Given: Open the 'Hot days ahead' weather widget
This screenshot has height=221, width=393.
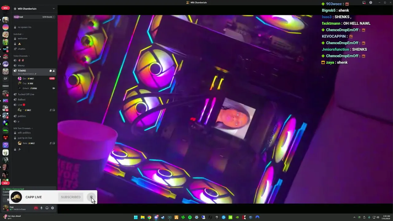Looking at the screenshot, I should click(12, 217).
